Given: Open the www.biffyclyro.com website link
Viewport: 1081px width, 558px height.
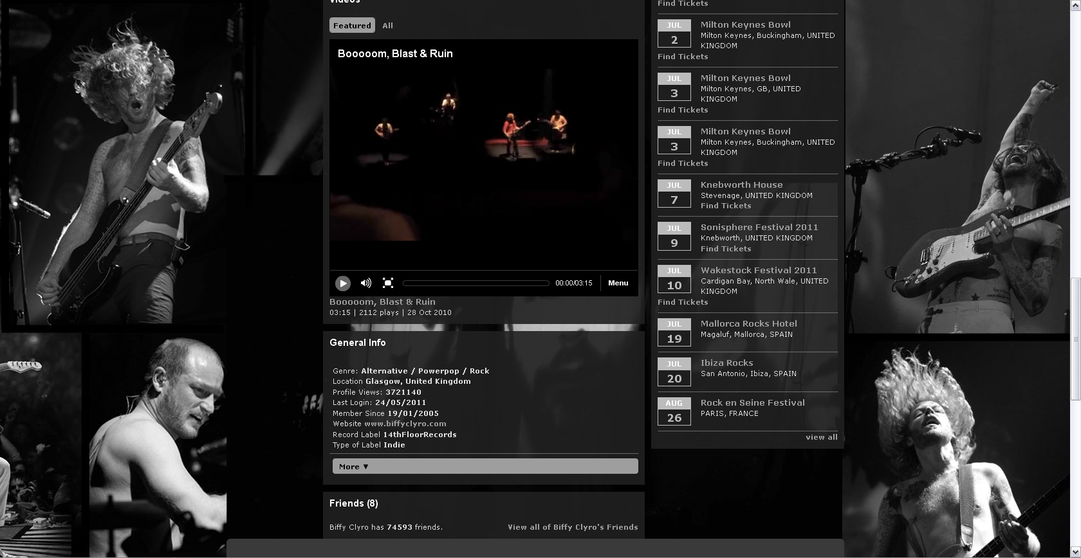Looking at the screenshot, I should click(x=405, y=424).
